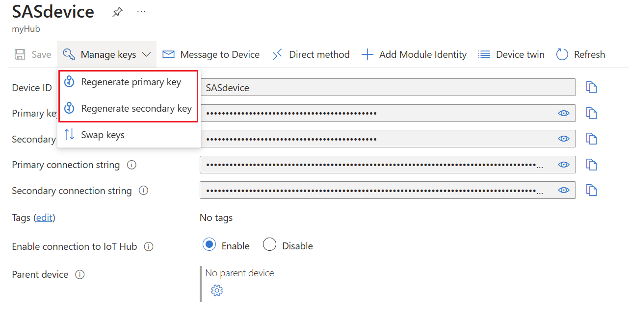Open the ellipsis menu next to the pin

[141, 12]
